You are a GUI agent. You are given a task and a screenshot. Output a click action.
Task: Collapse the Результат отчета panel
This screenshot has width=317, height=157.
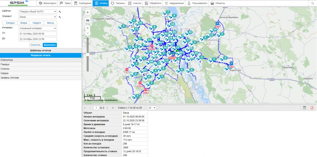pyautogui.click(x=41, y=55)
